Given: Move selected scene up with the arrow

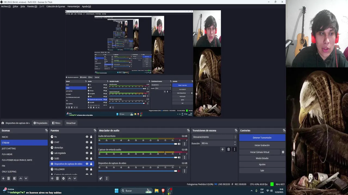Looking at the screenshot, I should tap(21, 178).
